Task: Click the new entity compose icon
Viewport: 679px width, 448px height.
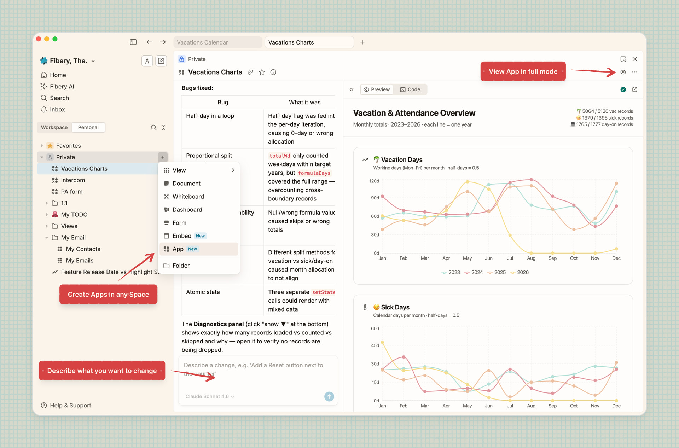Action: (x=161, y=61)
